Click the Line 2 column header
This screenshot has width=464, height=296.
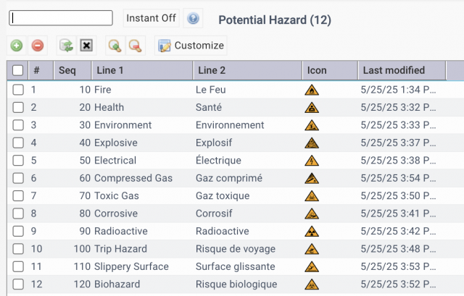point(247,70)
